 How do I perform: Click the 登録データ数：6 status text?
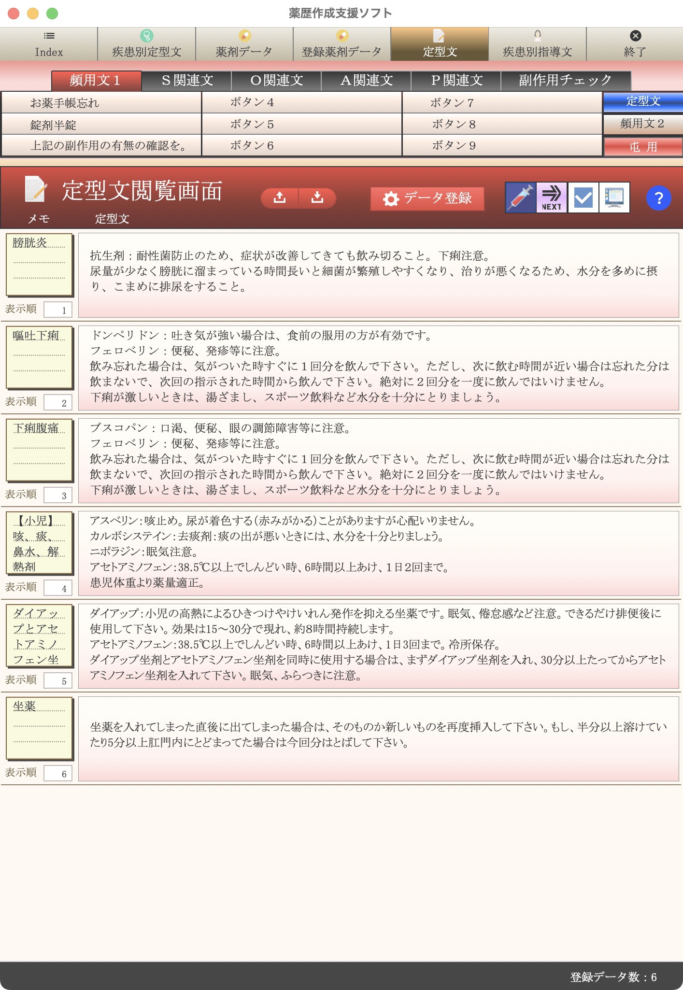click(613, 977)
